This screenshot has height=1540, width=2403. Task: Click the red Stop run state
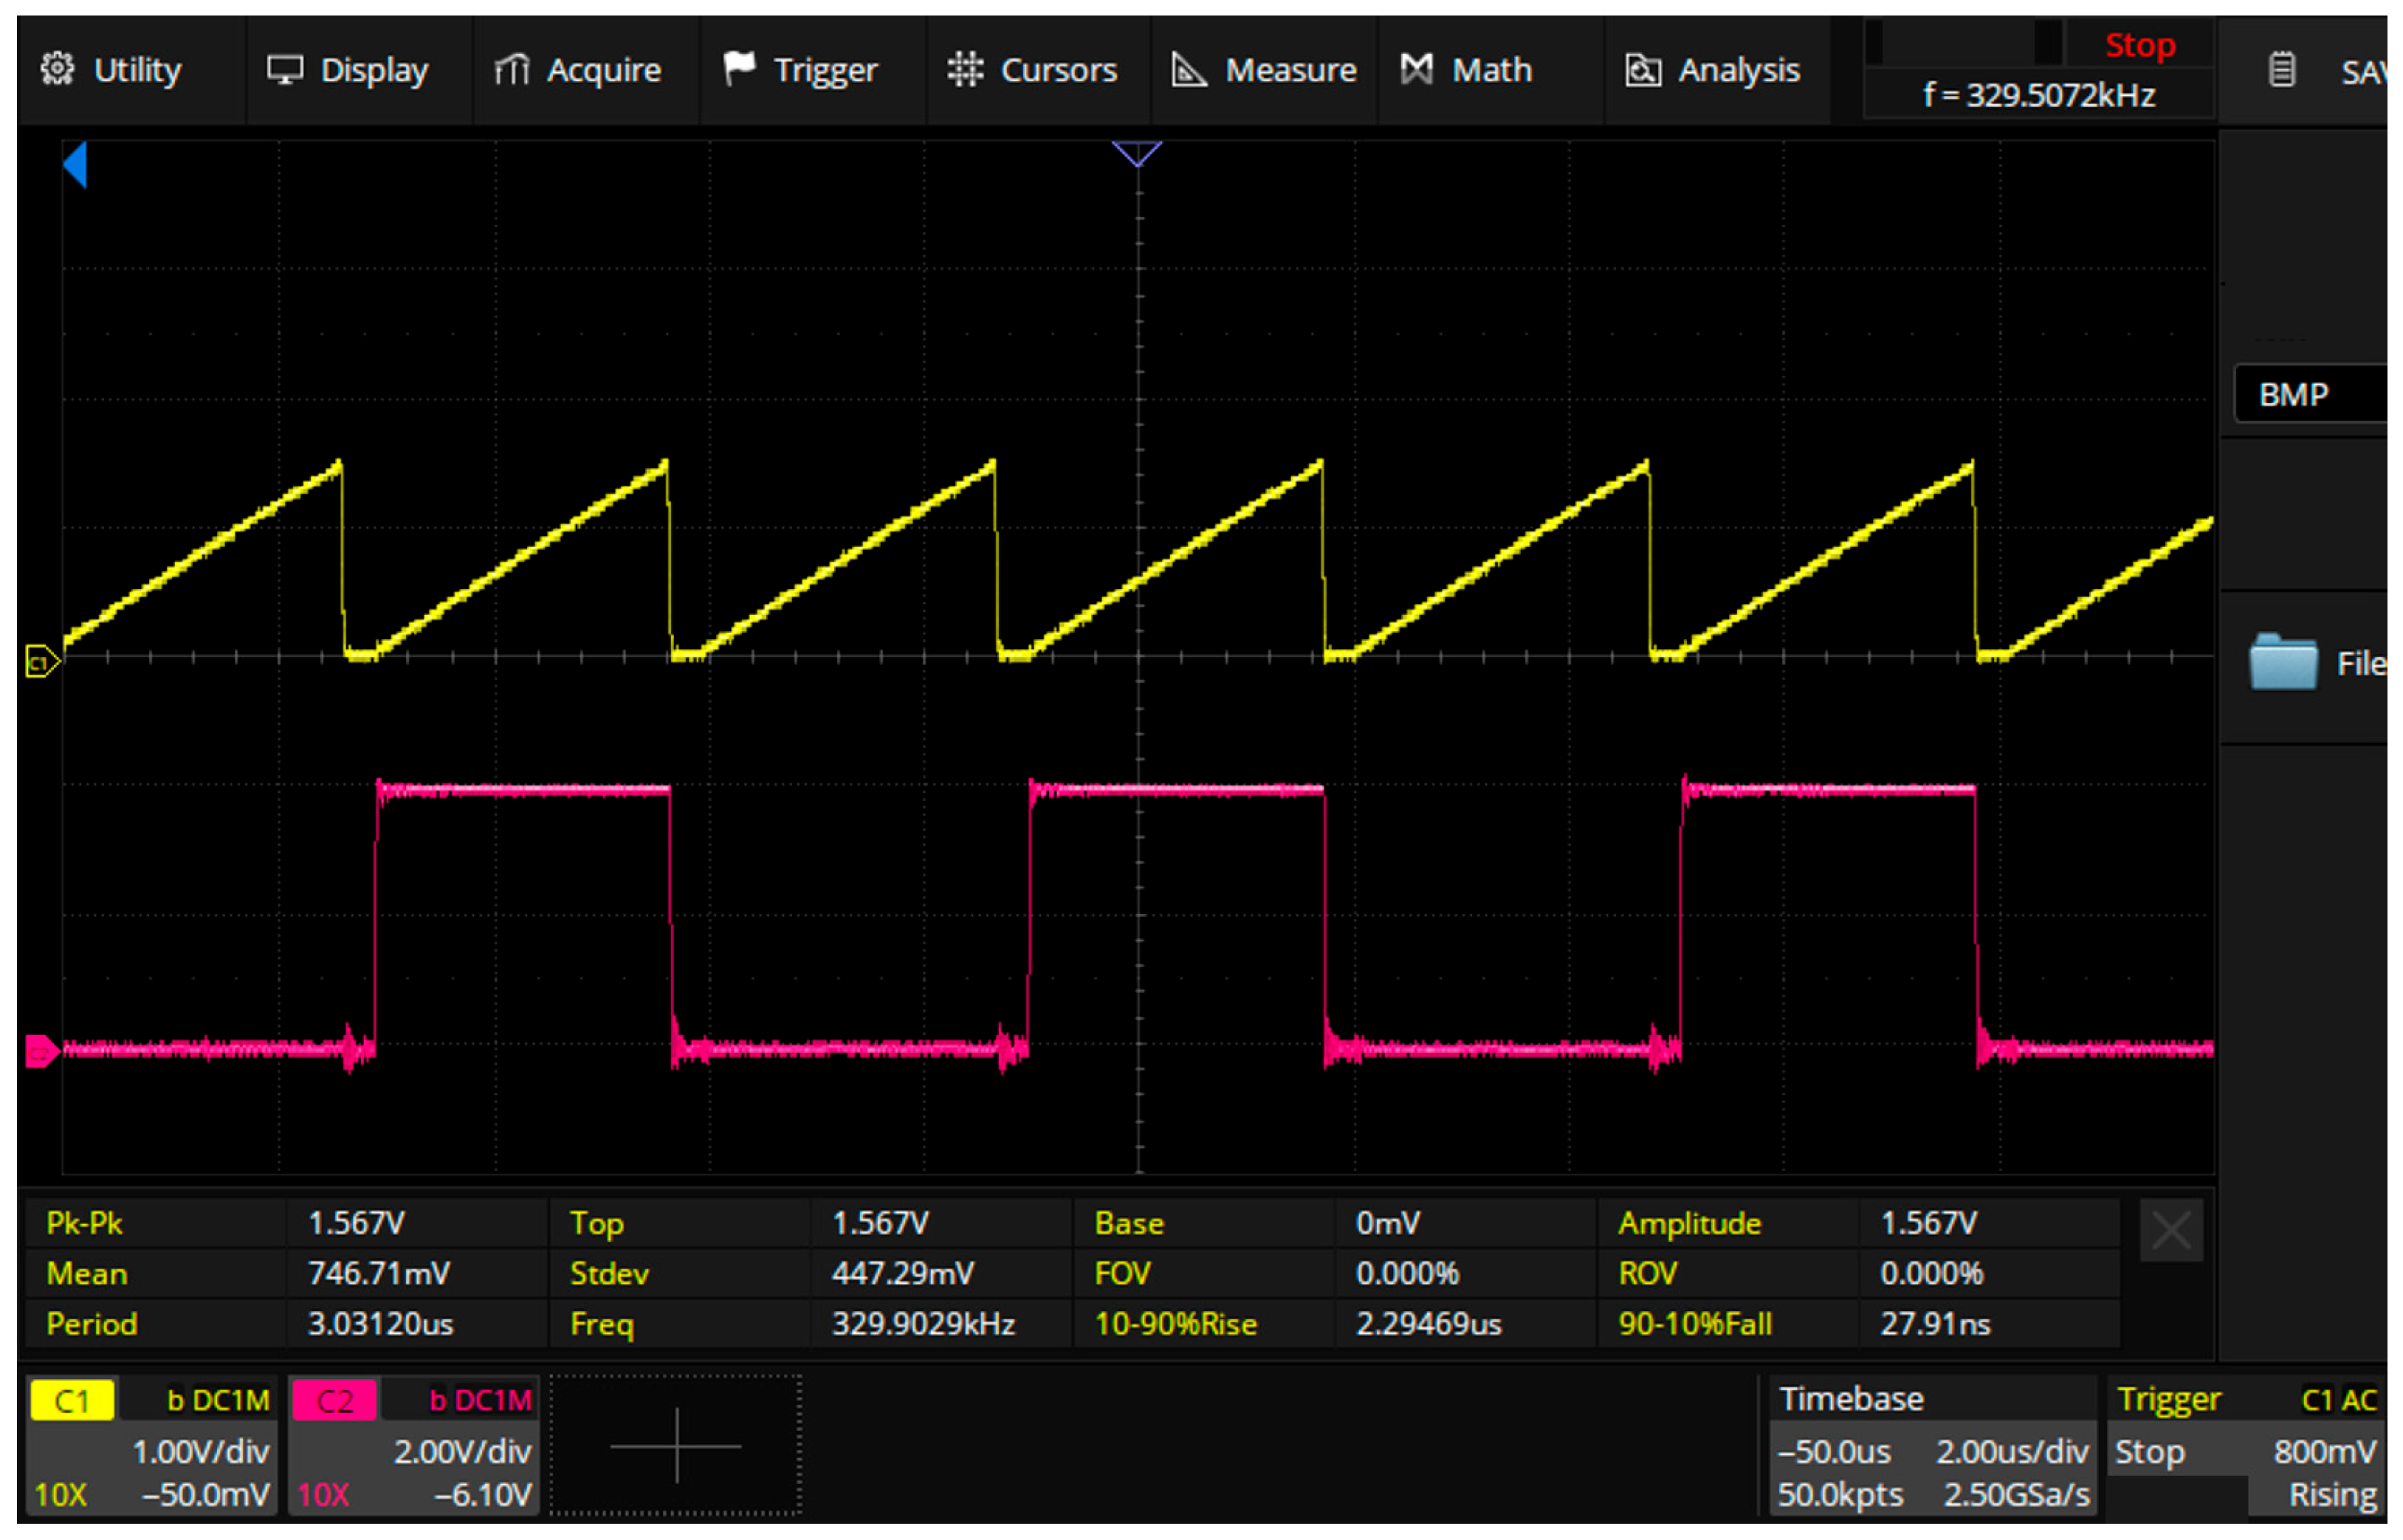(2139, 45)
